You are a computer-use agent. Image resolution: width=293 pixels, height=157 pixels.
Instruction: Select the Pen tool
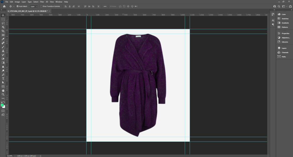coord(3,75)
